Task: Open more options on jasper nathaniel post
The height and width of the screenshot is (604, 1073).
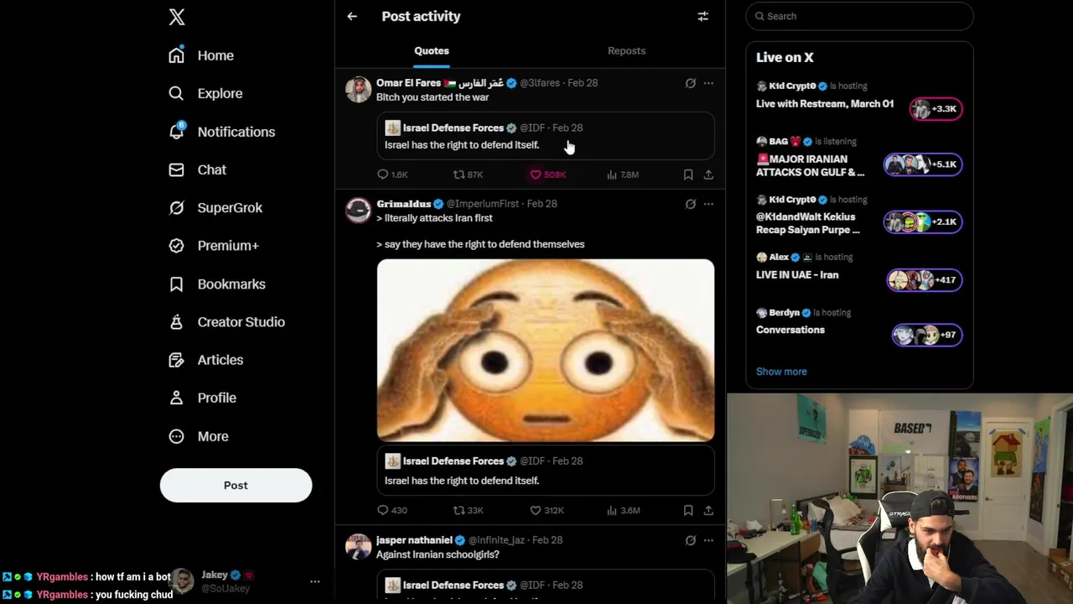Action: point(708,540)
